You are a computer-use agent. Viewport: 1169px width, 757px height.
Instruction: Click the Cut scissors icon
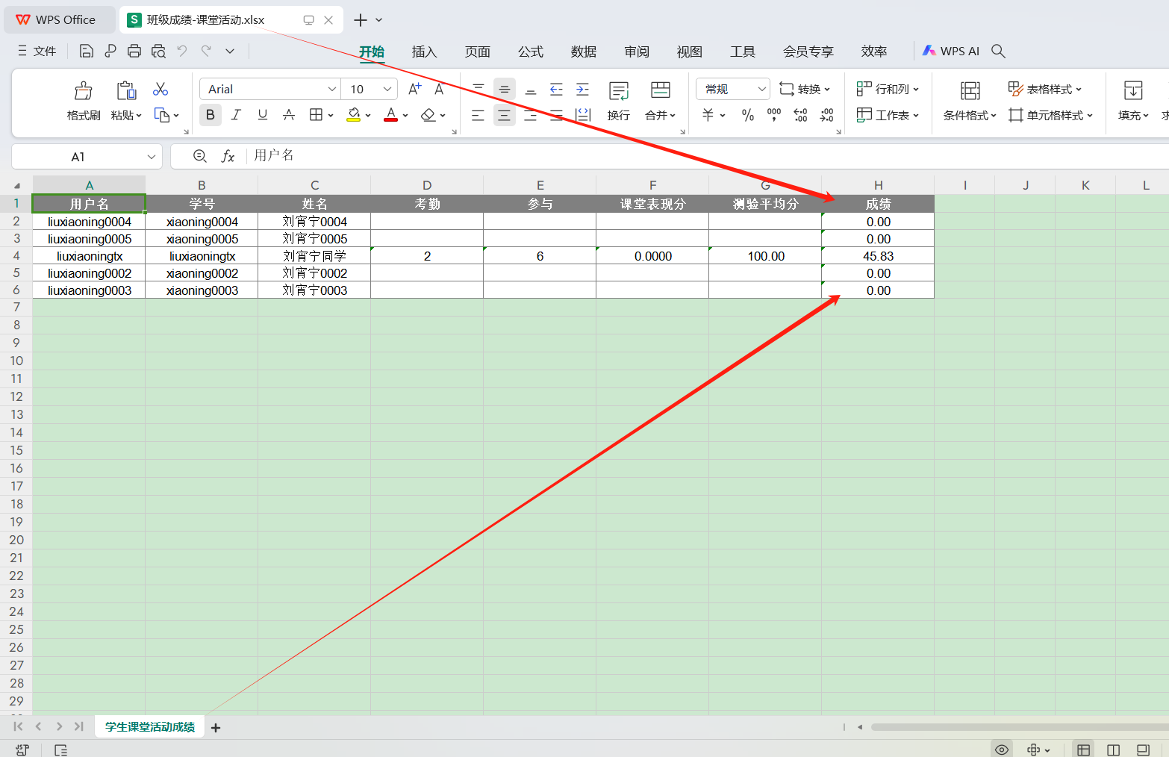coord(160,90)
